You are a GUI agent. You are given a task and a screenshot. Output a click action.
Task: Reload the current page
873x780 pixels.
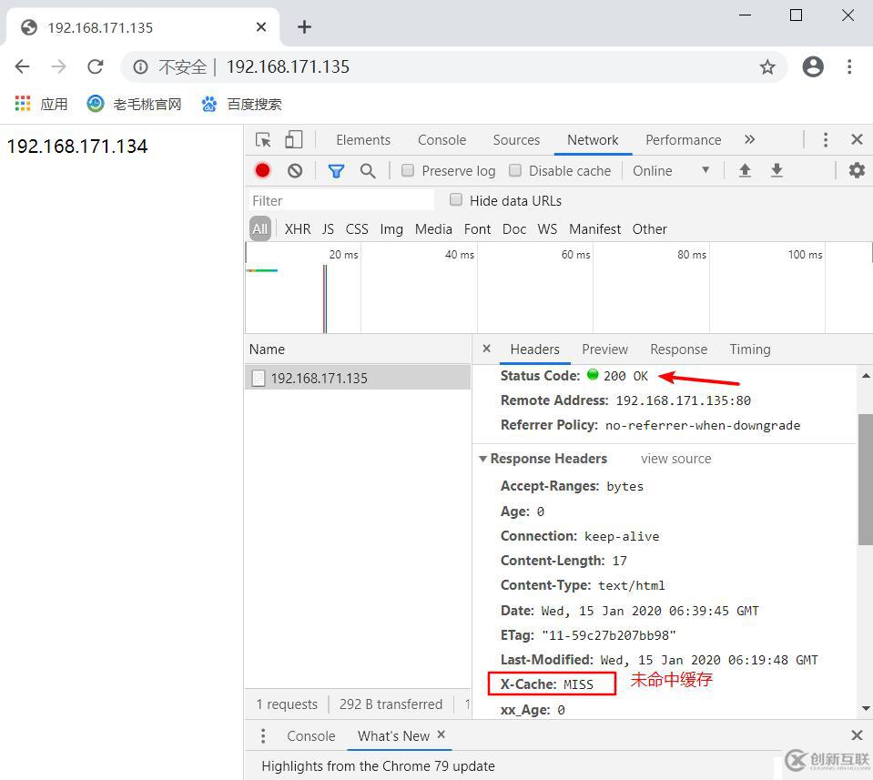click(96, 66)
